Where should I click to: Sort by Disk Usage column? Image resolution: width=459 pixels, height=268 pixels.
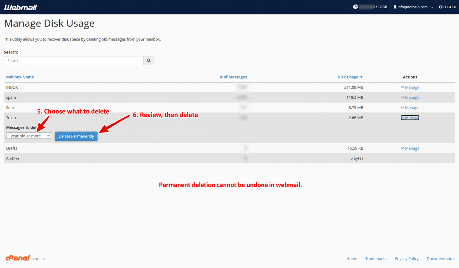point(350,77)
